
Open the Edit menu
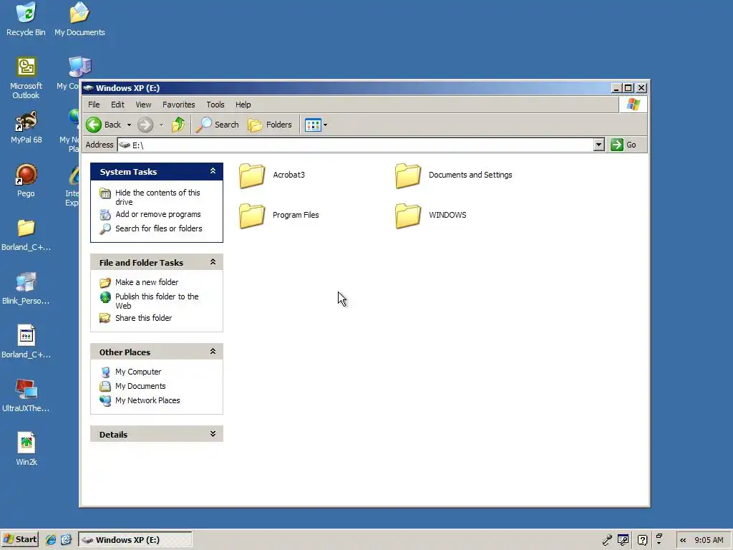(117, 105)
